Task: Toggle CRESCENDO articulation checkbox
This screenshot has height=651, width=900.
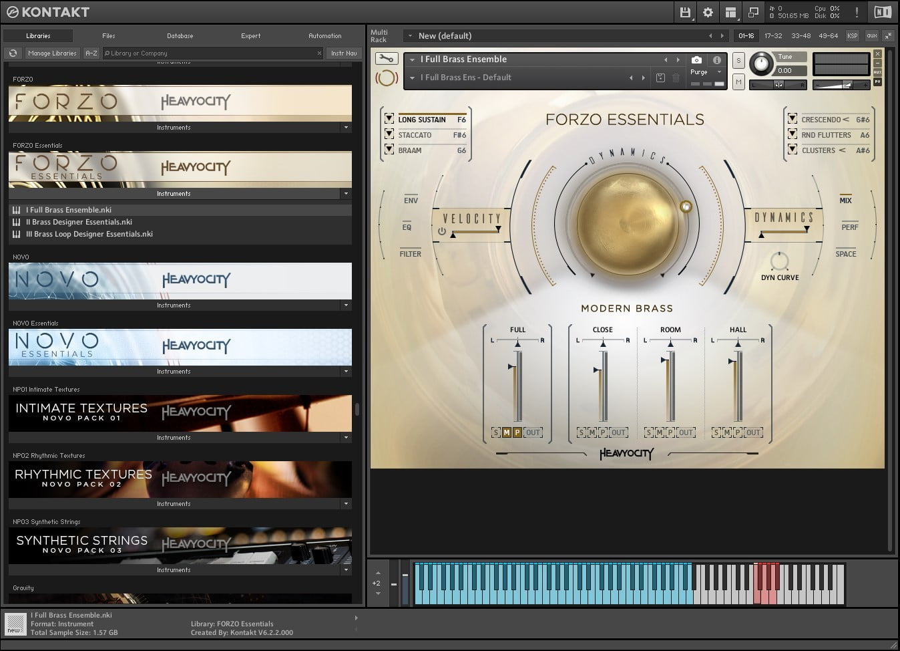Action: [x=792, y=119]
